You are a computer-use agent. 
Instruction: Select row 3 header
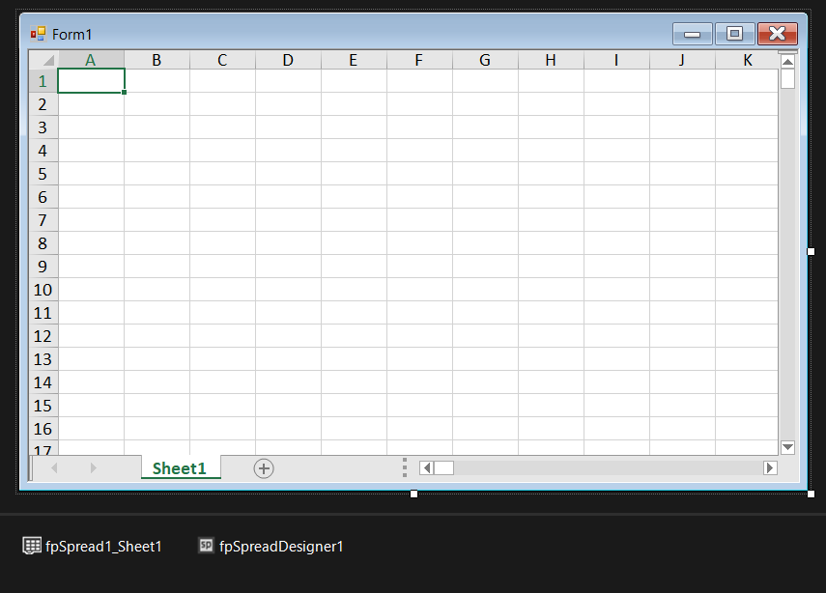click(x=43, y=127)
